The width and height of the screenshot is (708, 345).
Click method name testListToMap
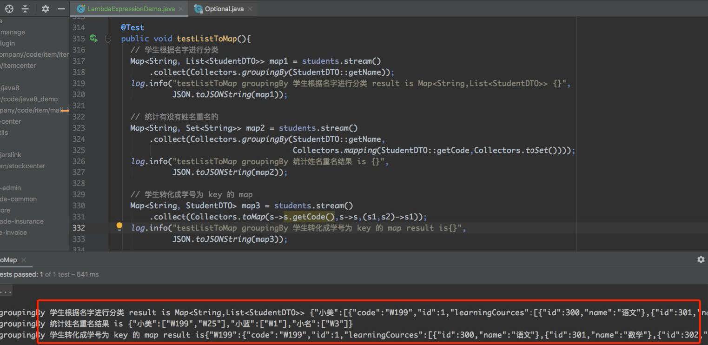(207, 39)
